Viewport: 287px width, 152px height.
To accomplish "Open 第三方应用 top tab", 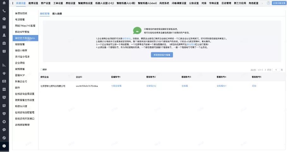I will pyautogui.click(x=240, y=3).
